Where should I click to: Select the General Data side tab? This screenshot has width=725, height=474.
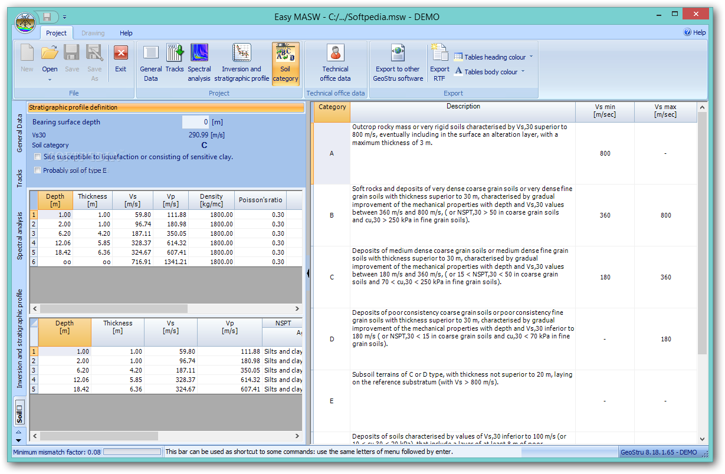[x=19, y=134]
